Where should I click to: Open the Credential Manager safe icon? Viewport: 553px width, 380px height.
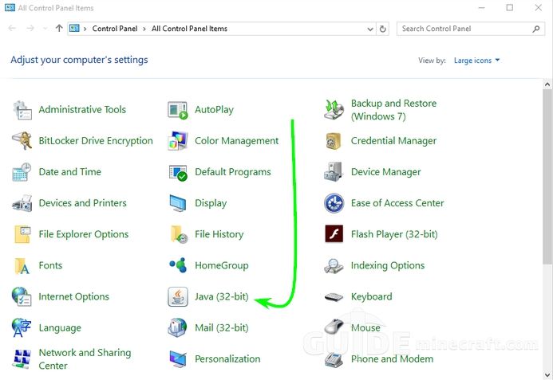click(334, 141)
